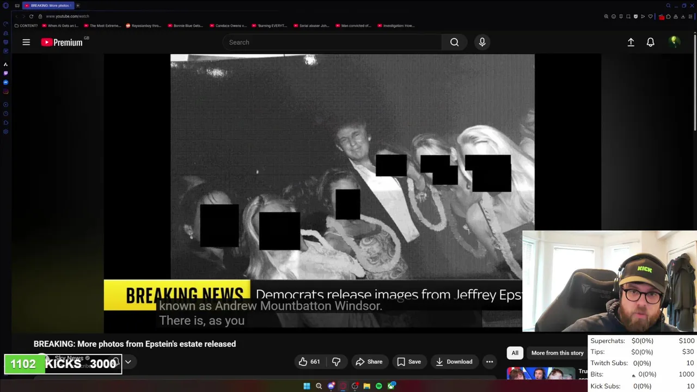697x392 pixels.
Task: Add page to bookmarks heart icon
Action: pos(650,16)
